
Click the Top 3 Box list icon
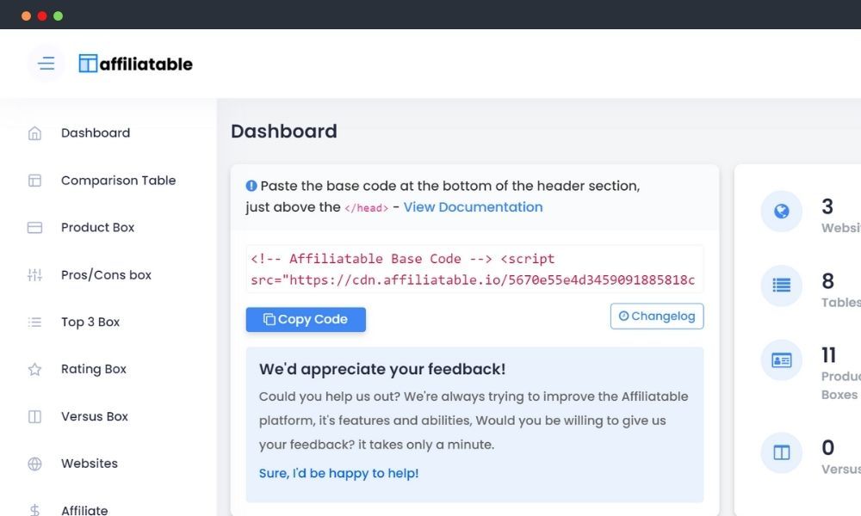(34, 322)
